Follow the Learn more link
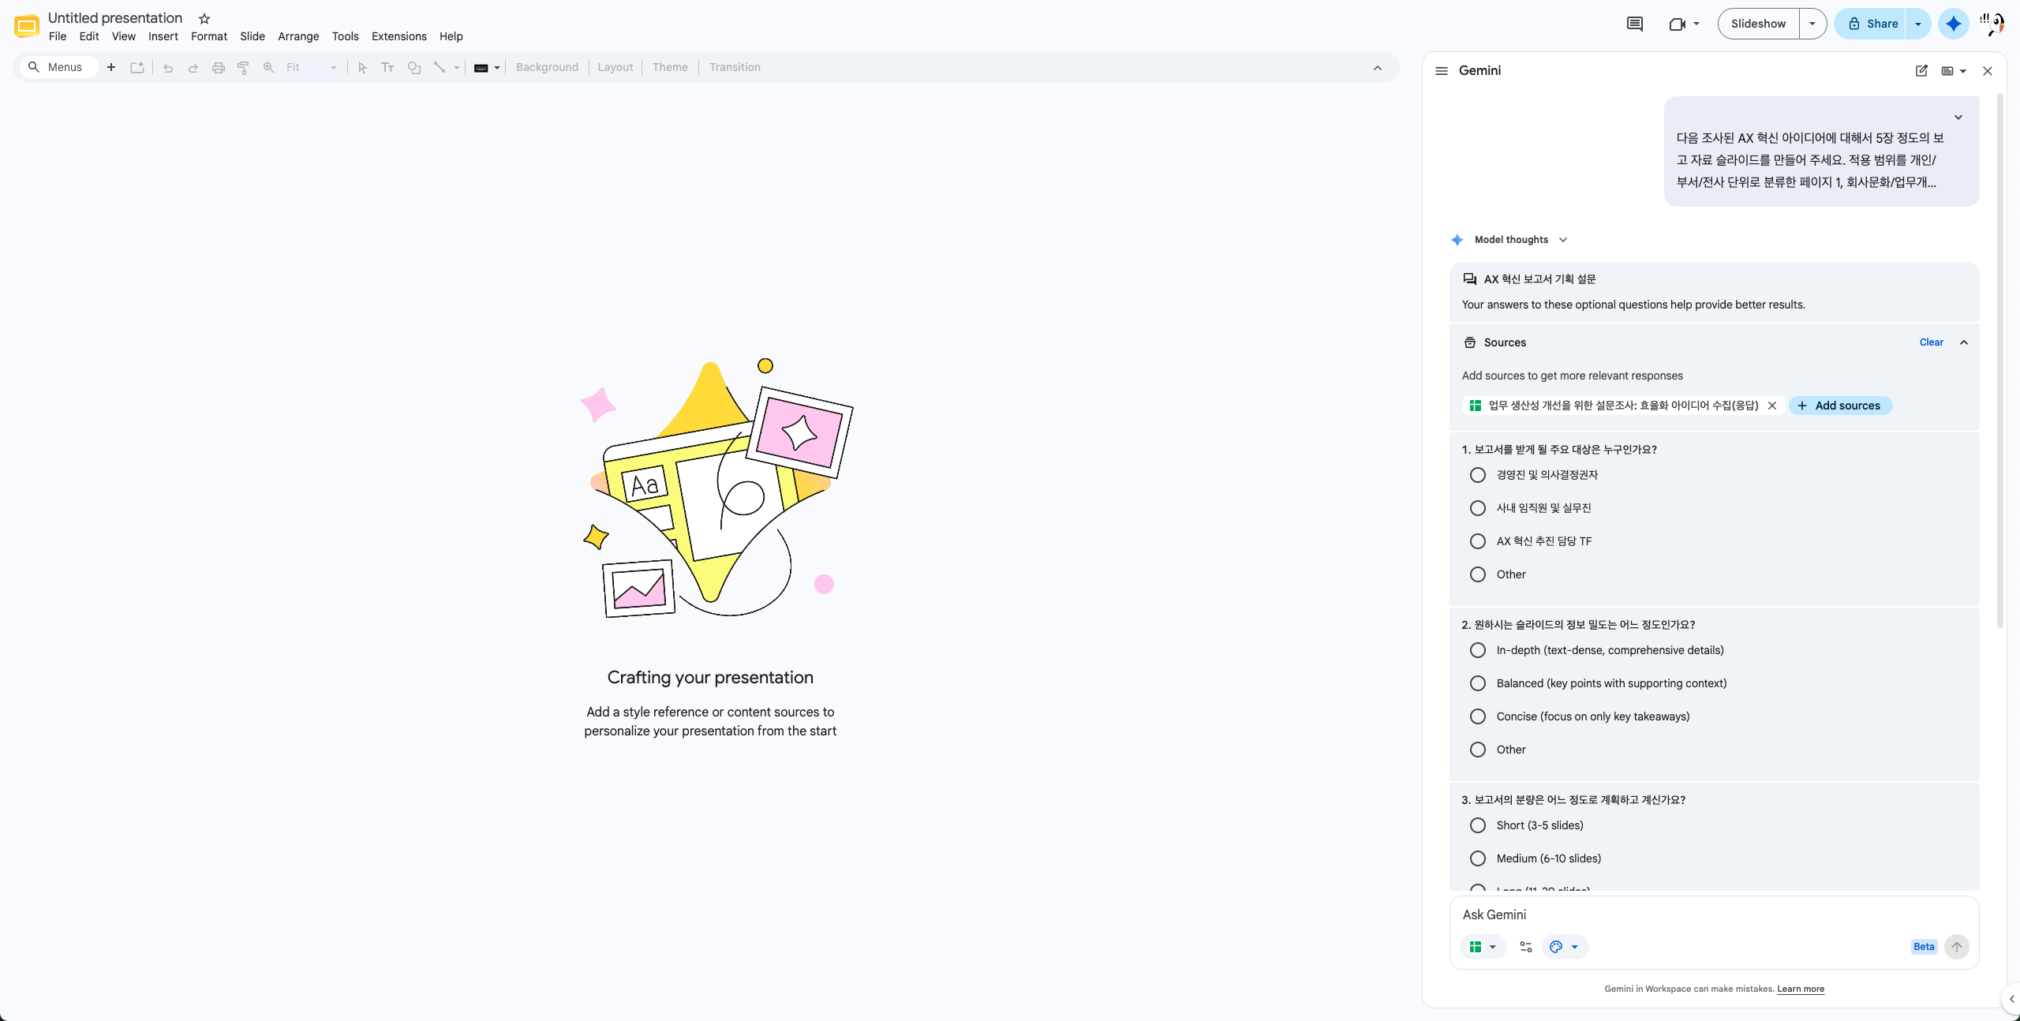 pos(1801,989)
